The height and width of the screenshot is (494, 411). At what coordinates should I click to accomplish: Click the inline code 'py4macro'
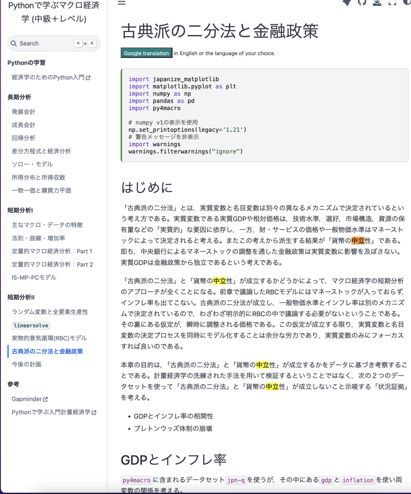point(137,480)
